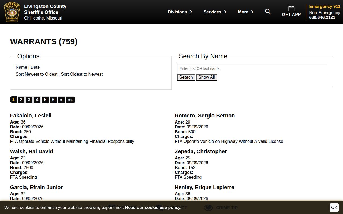Screen dimensions: 343x214
Task: Select the name Fakalolo, Lesieli
Action: 31,116
